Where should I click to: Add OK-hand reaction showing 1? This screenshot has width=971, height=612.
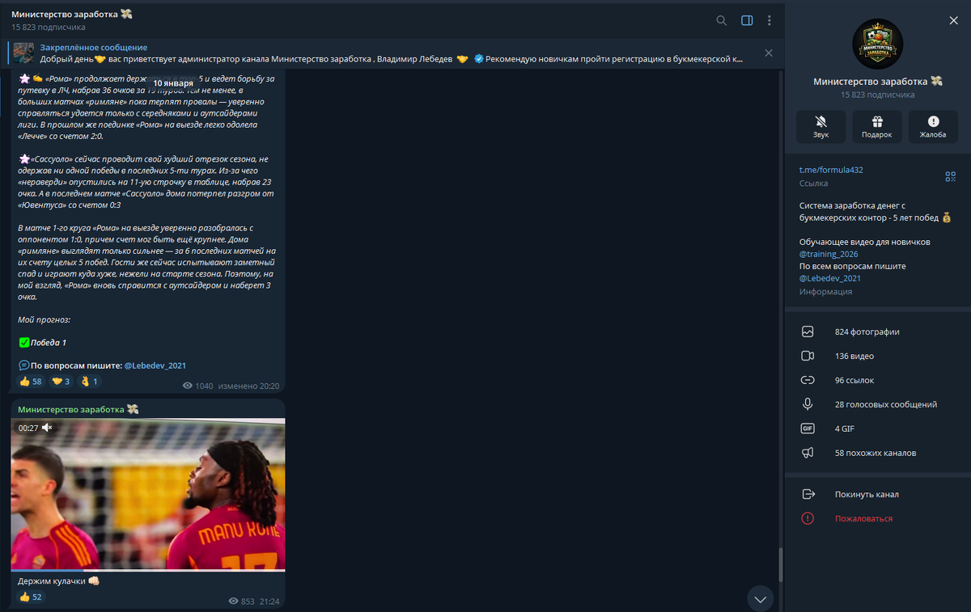coord(89,382)
